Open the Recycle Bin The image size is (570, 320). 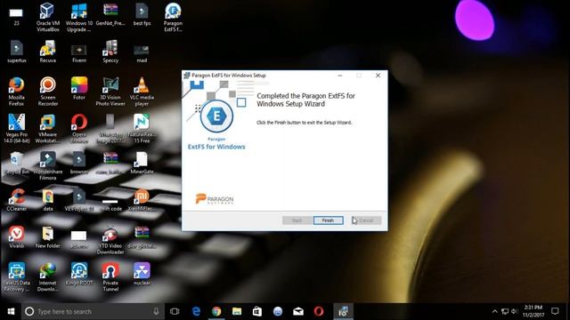16,163
